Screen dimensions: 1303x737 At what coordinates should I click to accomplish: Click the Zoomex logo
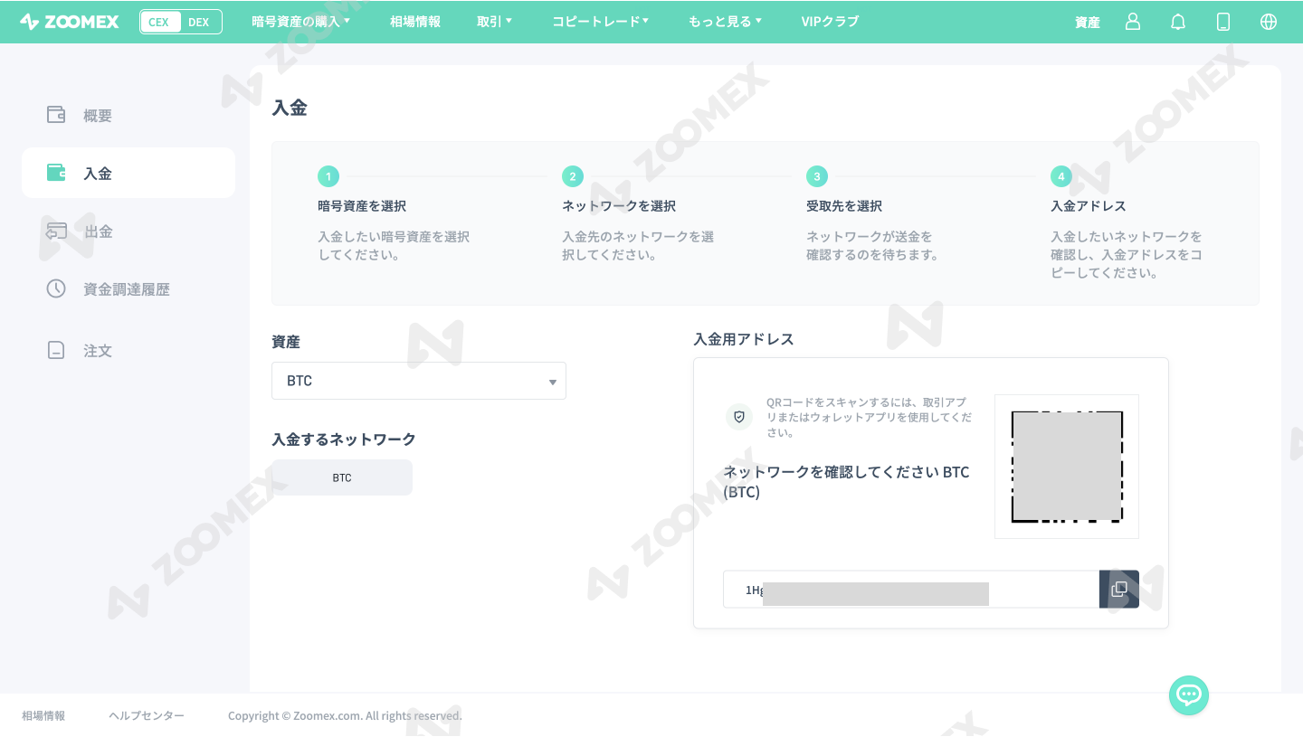click(69, 21)
